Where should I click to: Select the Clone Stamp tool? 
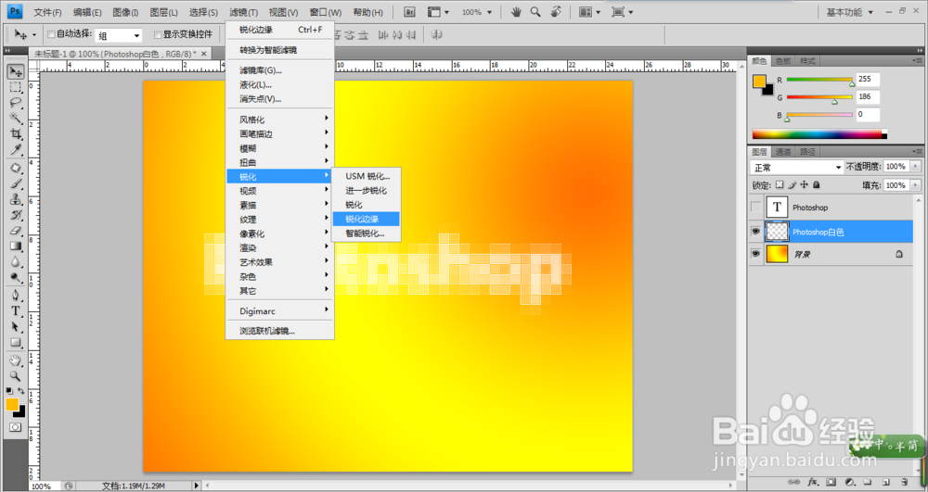pos(16,199)
